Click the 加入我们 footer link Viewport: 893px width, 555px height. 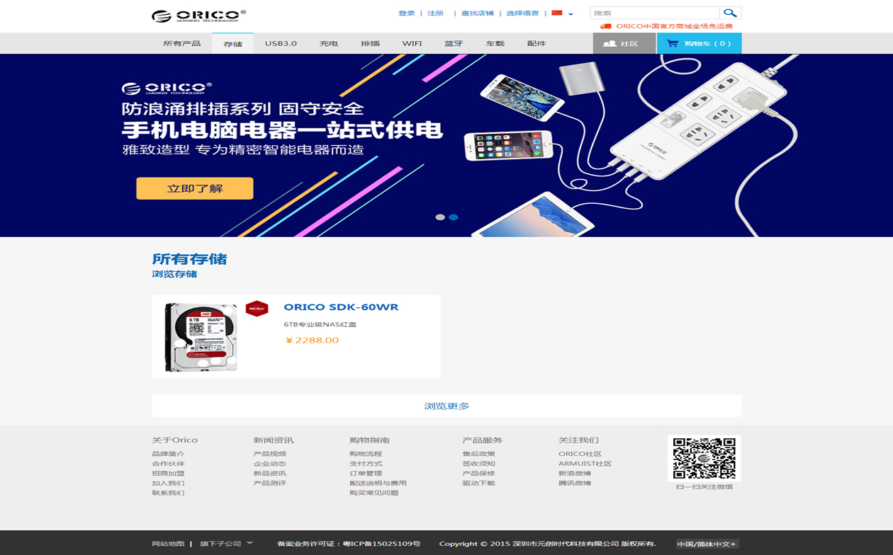[x=168, y=484]
